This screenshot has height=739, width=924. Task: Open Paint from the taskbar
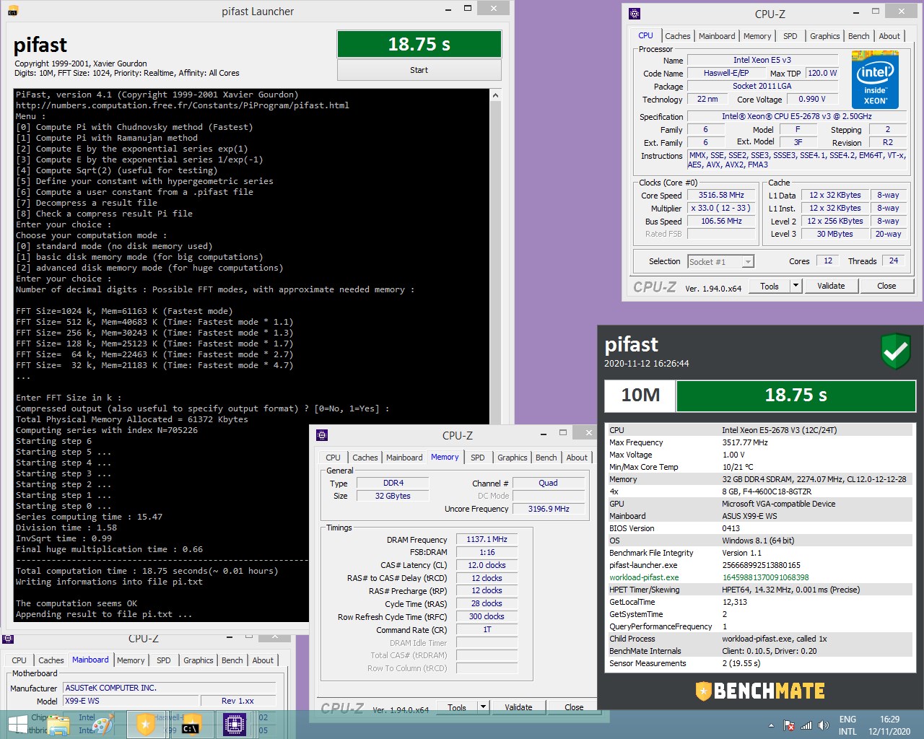[x=103, y=725]
